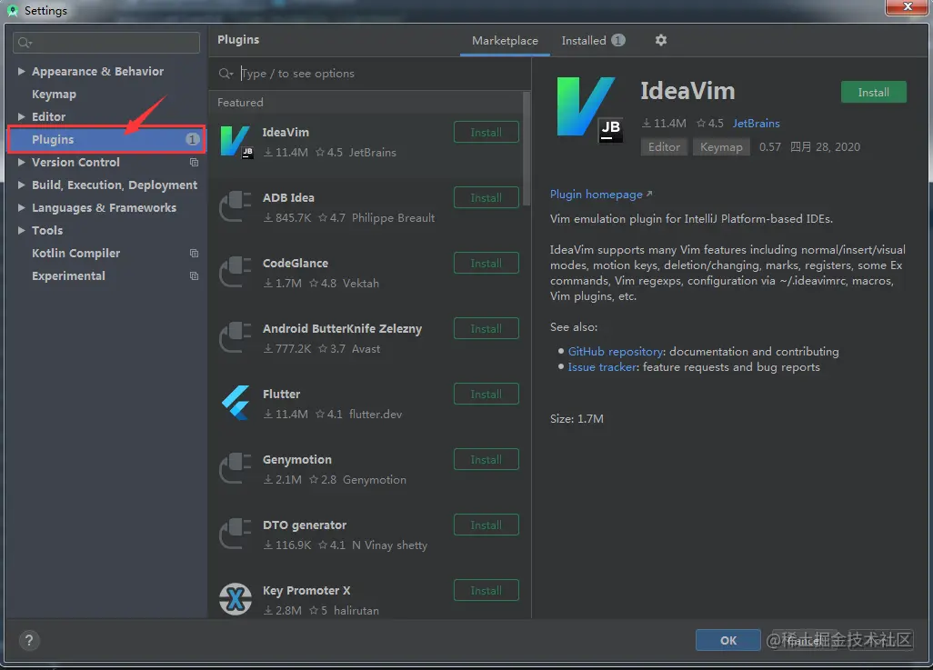
Task: Install Genymotion plugin
Action: pos(487,459)
